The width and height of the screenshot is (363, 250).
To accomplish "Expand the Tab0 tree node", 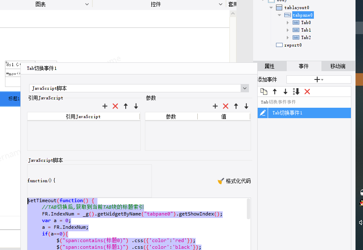I will click(288, 22).
